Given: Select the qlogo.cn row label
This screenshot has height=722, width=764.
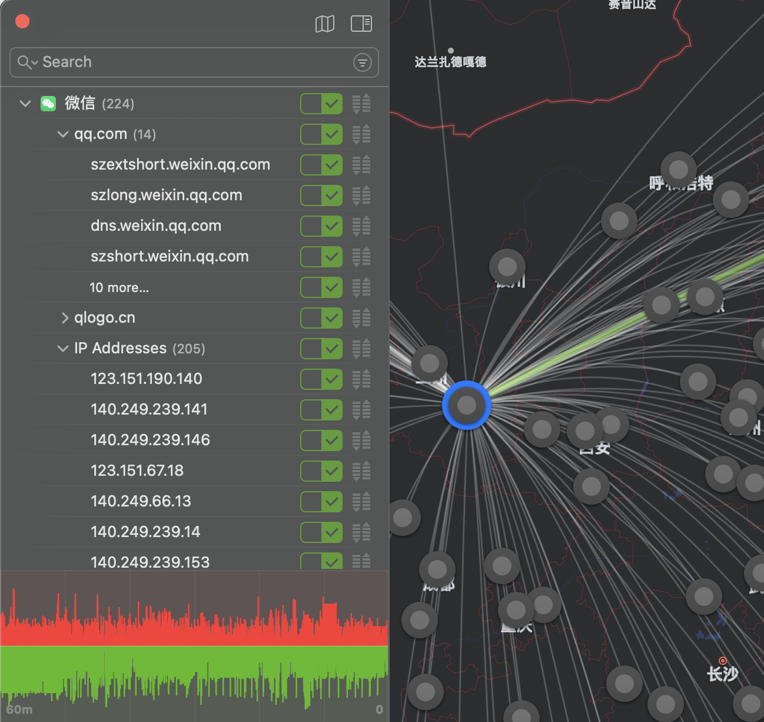Looking at the screenshot, I should click(105, 318).
